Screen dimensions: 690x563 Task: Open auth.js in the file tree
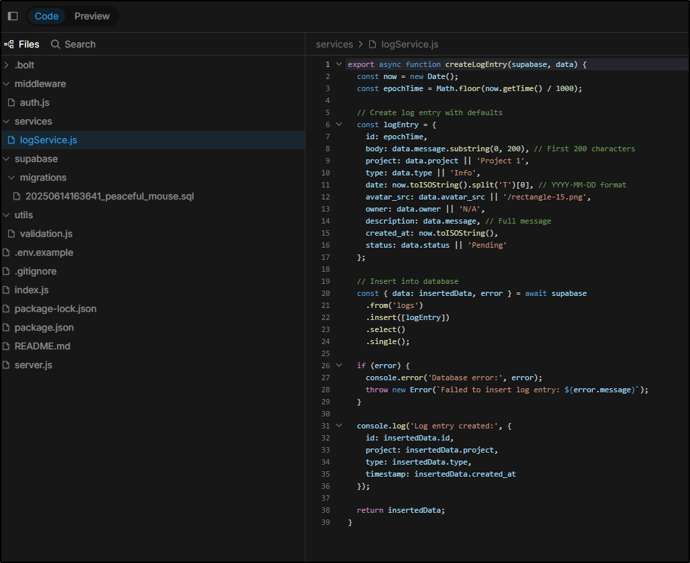pyautogui.click(x=153, y=102)
